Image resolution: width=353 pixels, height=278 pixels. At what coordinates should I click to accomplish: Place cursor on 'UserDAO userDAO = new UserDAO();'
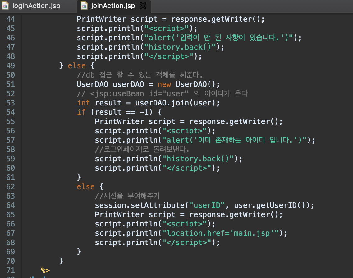[x=148, y=84]
